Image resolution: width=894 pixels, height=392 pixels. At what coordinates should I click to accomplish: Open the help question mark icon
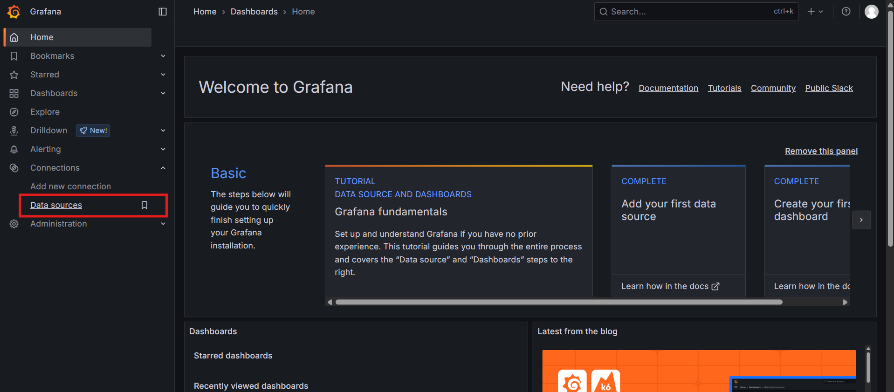click(846, 12)
